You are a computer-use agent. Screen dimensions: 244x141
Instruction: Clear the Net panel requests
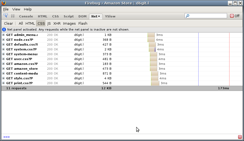coord(8,23)
